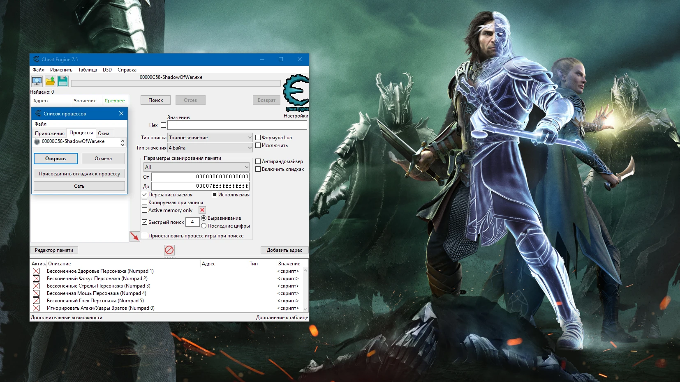Switch to the Приложения tab
This screenshot has height=382, width=680.
[x=50, y=133]
